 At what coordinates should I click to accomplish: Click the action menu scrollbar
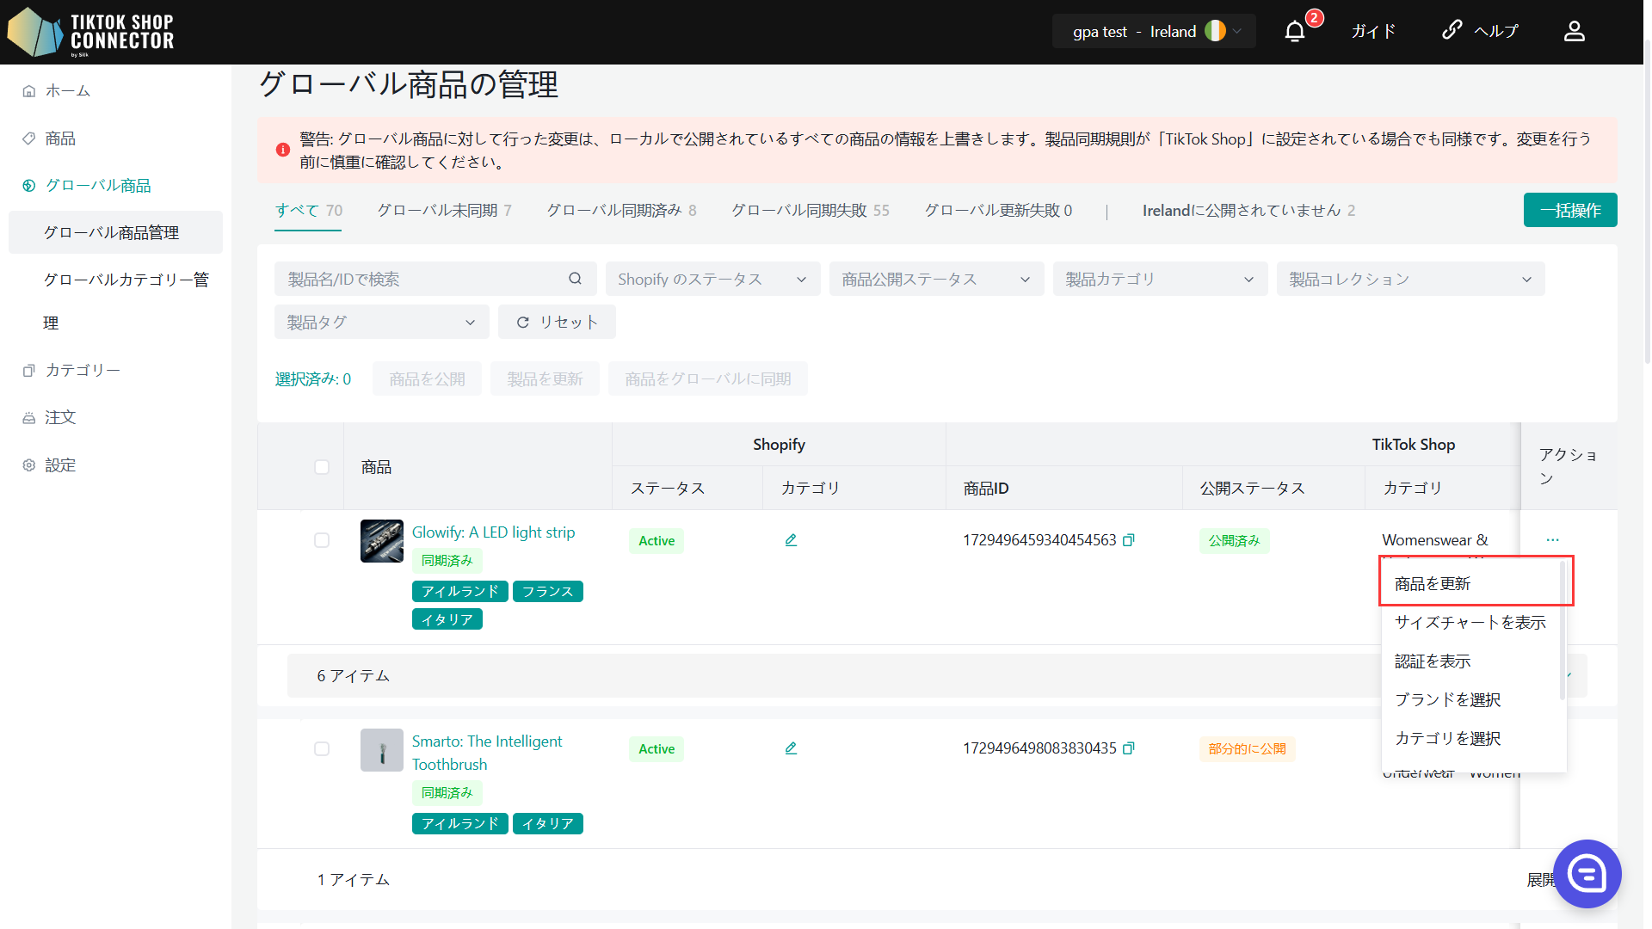[x=1563, y=631]
